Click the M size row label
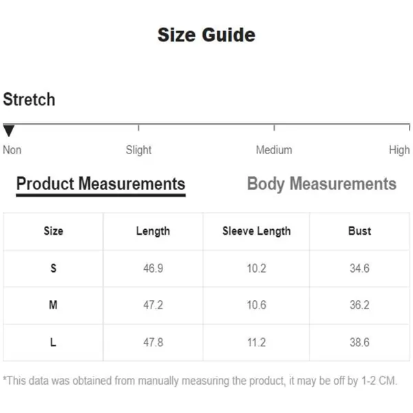The width and height of the screenshot is (413, 413). (53, 305)
